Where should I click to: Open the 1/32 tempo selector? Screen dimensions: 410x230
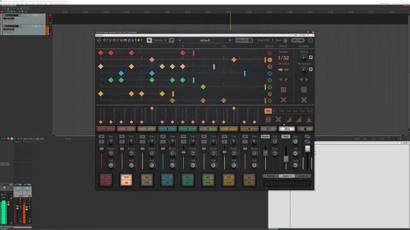[x=283, y=58]
